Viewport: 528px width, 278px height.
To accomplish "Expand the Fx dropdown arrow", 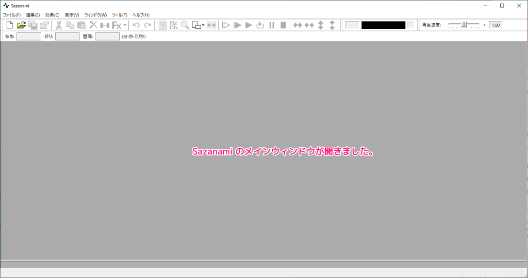I will pyautogui.click(x=125, y=25).
